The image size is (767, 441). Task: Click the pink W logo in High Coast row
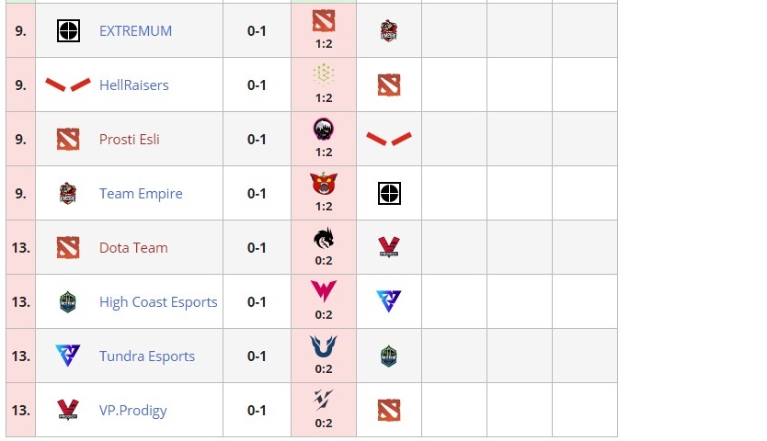[x=324, y=293]
